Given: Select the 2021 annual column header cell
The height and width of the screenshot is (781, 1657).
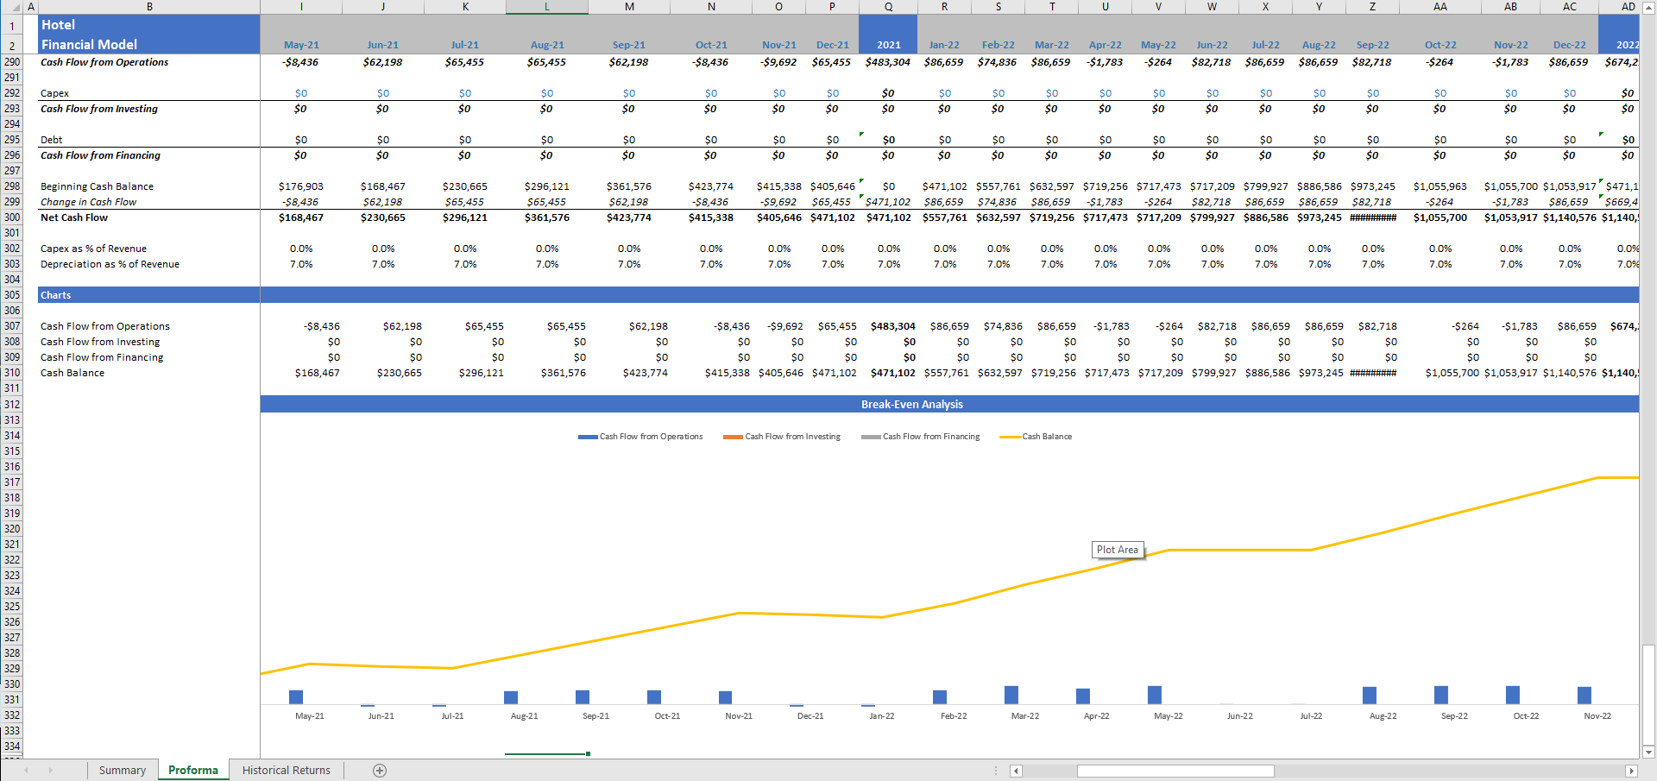Looking at the screenshot, I should click(888, 45).
